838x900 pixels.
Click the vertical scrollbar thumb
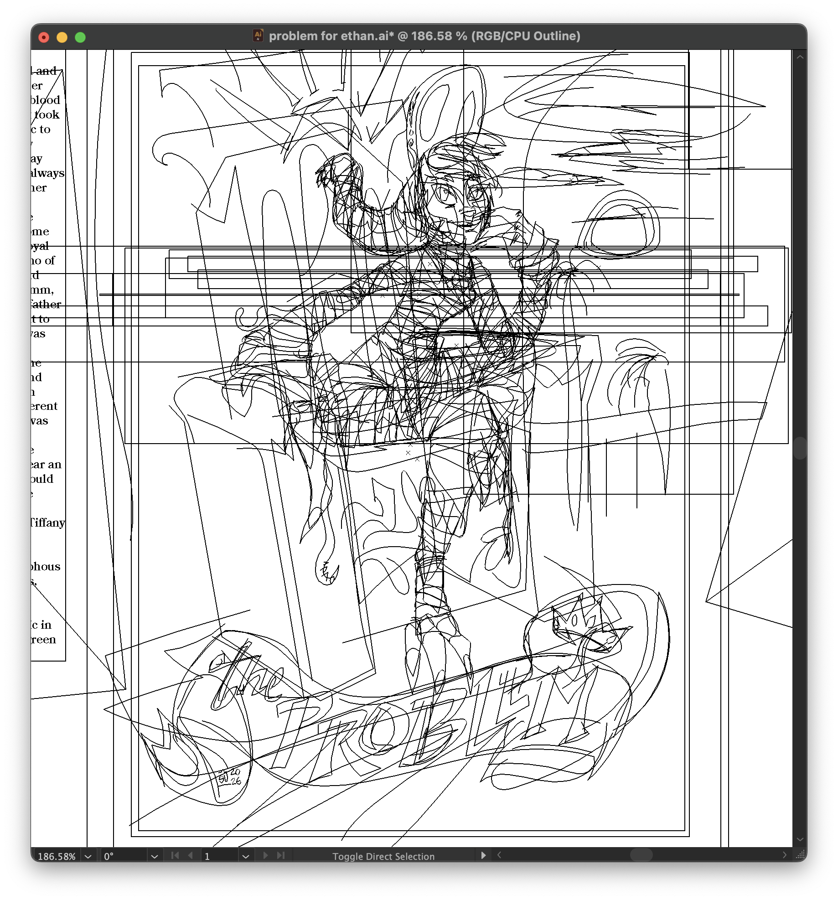(x=800, y=448)
